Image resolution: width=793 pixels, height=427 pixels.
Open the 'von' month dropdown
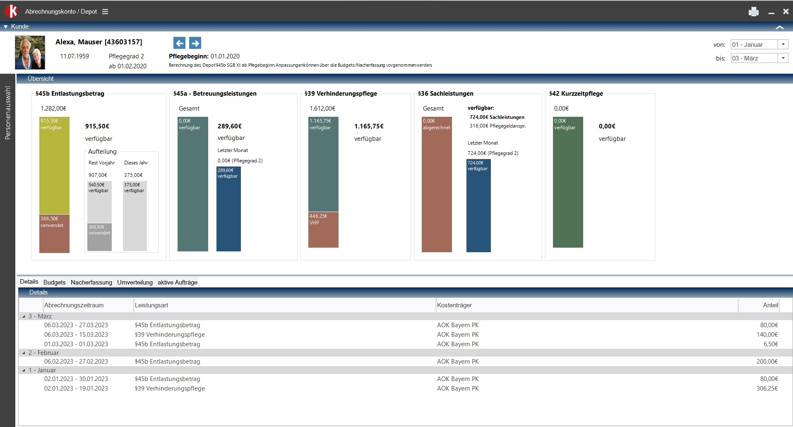783,44
